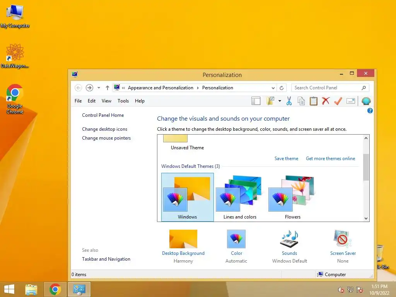Click the teal shell icon in toolbar
Screen dimensions: 396x297
pyautogui.click(x=366, y=101)
